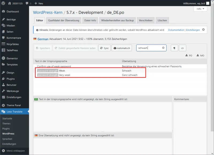Go to Beiträge in sidebar
Viewport: 214px width, 155px height.
pyautogui.click(x=14, y=19)
